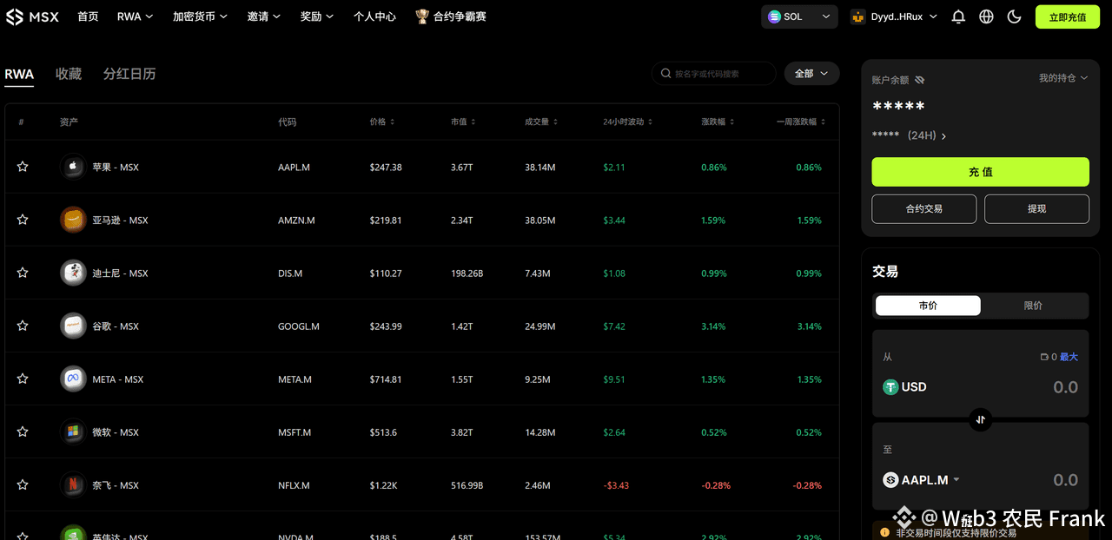Click the search magnifier icon
This screenshot has width=1112, height=540.
pyautogui.click(x=666, y=74)
